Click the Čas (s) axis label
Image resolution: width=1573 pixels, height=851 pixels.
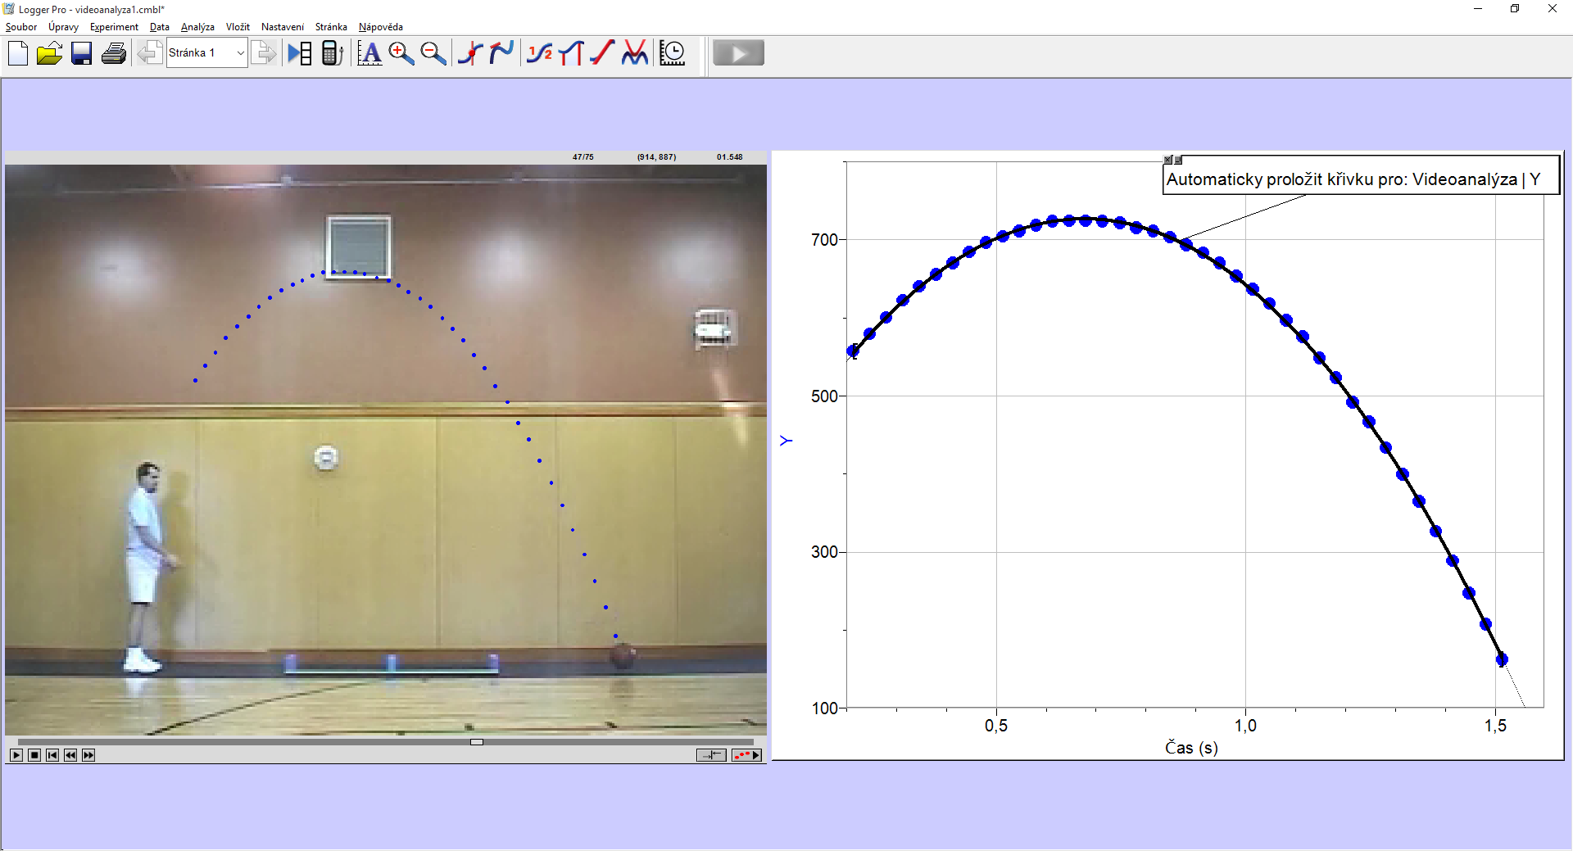[1191, 747]
